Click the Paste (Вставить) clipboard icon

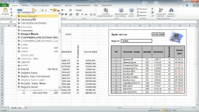(x=5, y=10)
